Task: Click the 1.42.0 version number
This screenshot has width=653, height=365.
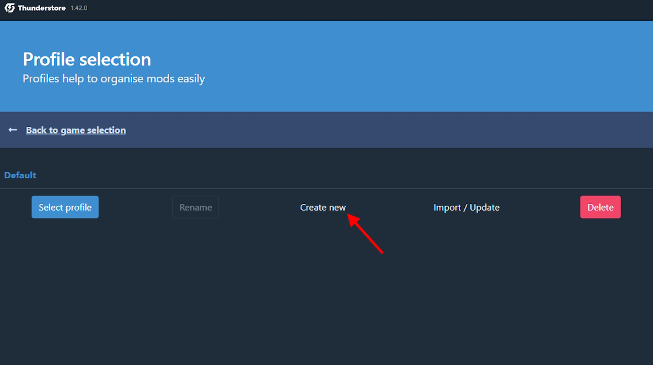Action: click(x=79, y=8)
